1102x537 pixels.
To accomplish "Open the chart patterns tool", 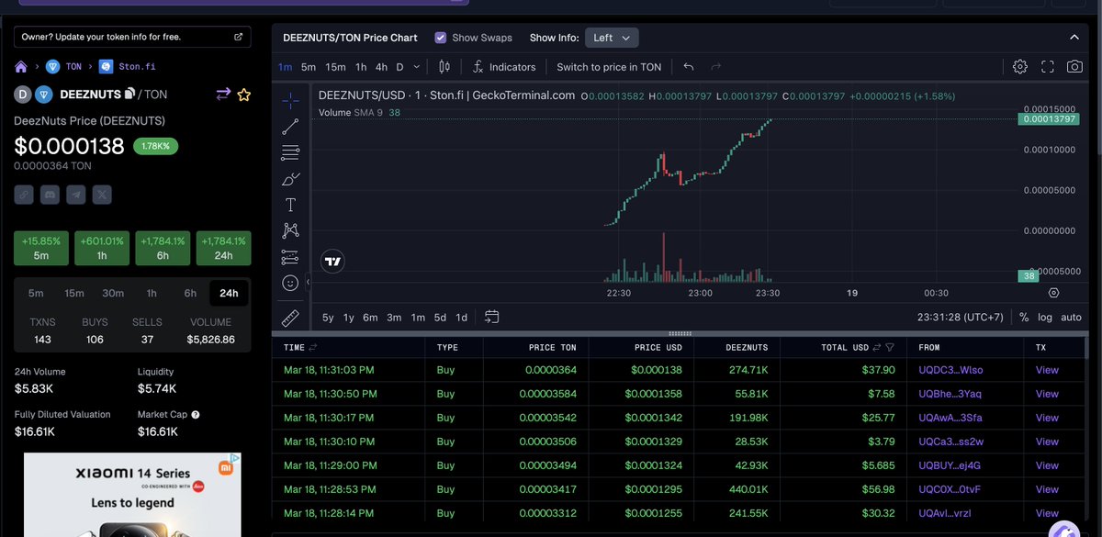I will (290, 230).
